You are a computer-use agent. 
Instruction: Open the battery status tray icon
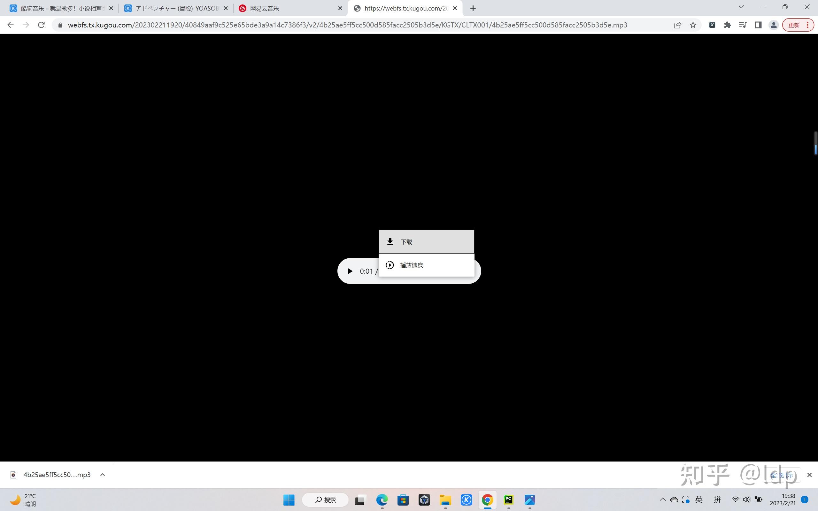click(x=759, y=500)
